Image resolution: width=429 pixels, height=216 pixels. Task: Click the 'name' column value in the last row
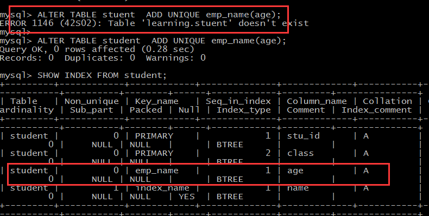click(x=298, y=188)
